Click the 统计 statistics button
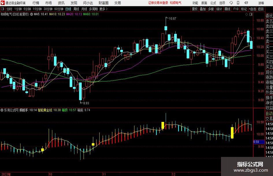This screenshot has height=176, width=273. pyautogui.click(x=219, y=9)
